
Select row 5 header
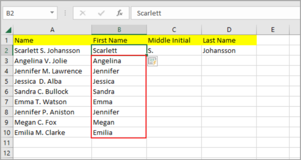coord(7,82)
